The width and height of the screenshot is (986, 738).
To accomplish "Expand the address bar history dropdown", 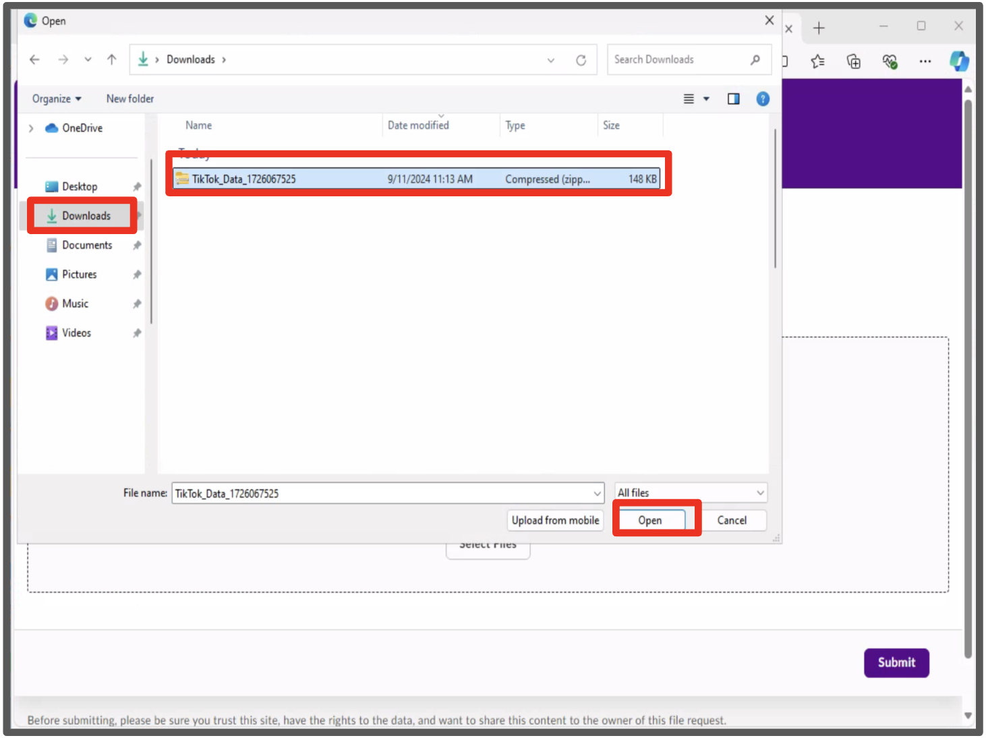I will pos(551,60).
